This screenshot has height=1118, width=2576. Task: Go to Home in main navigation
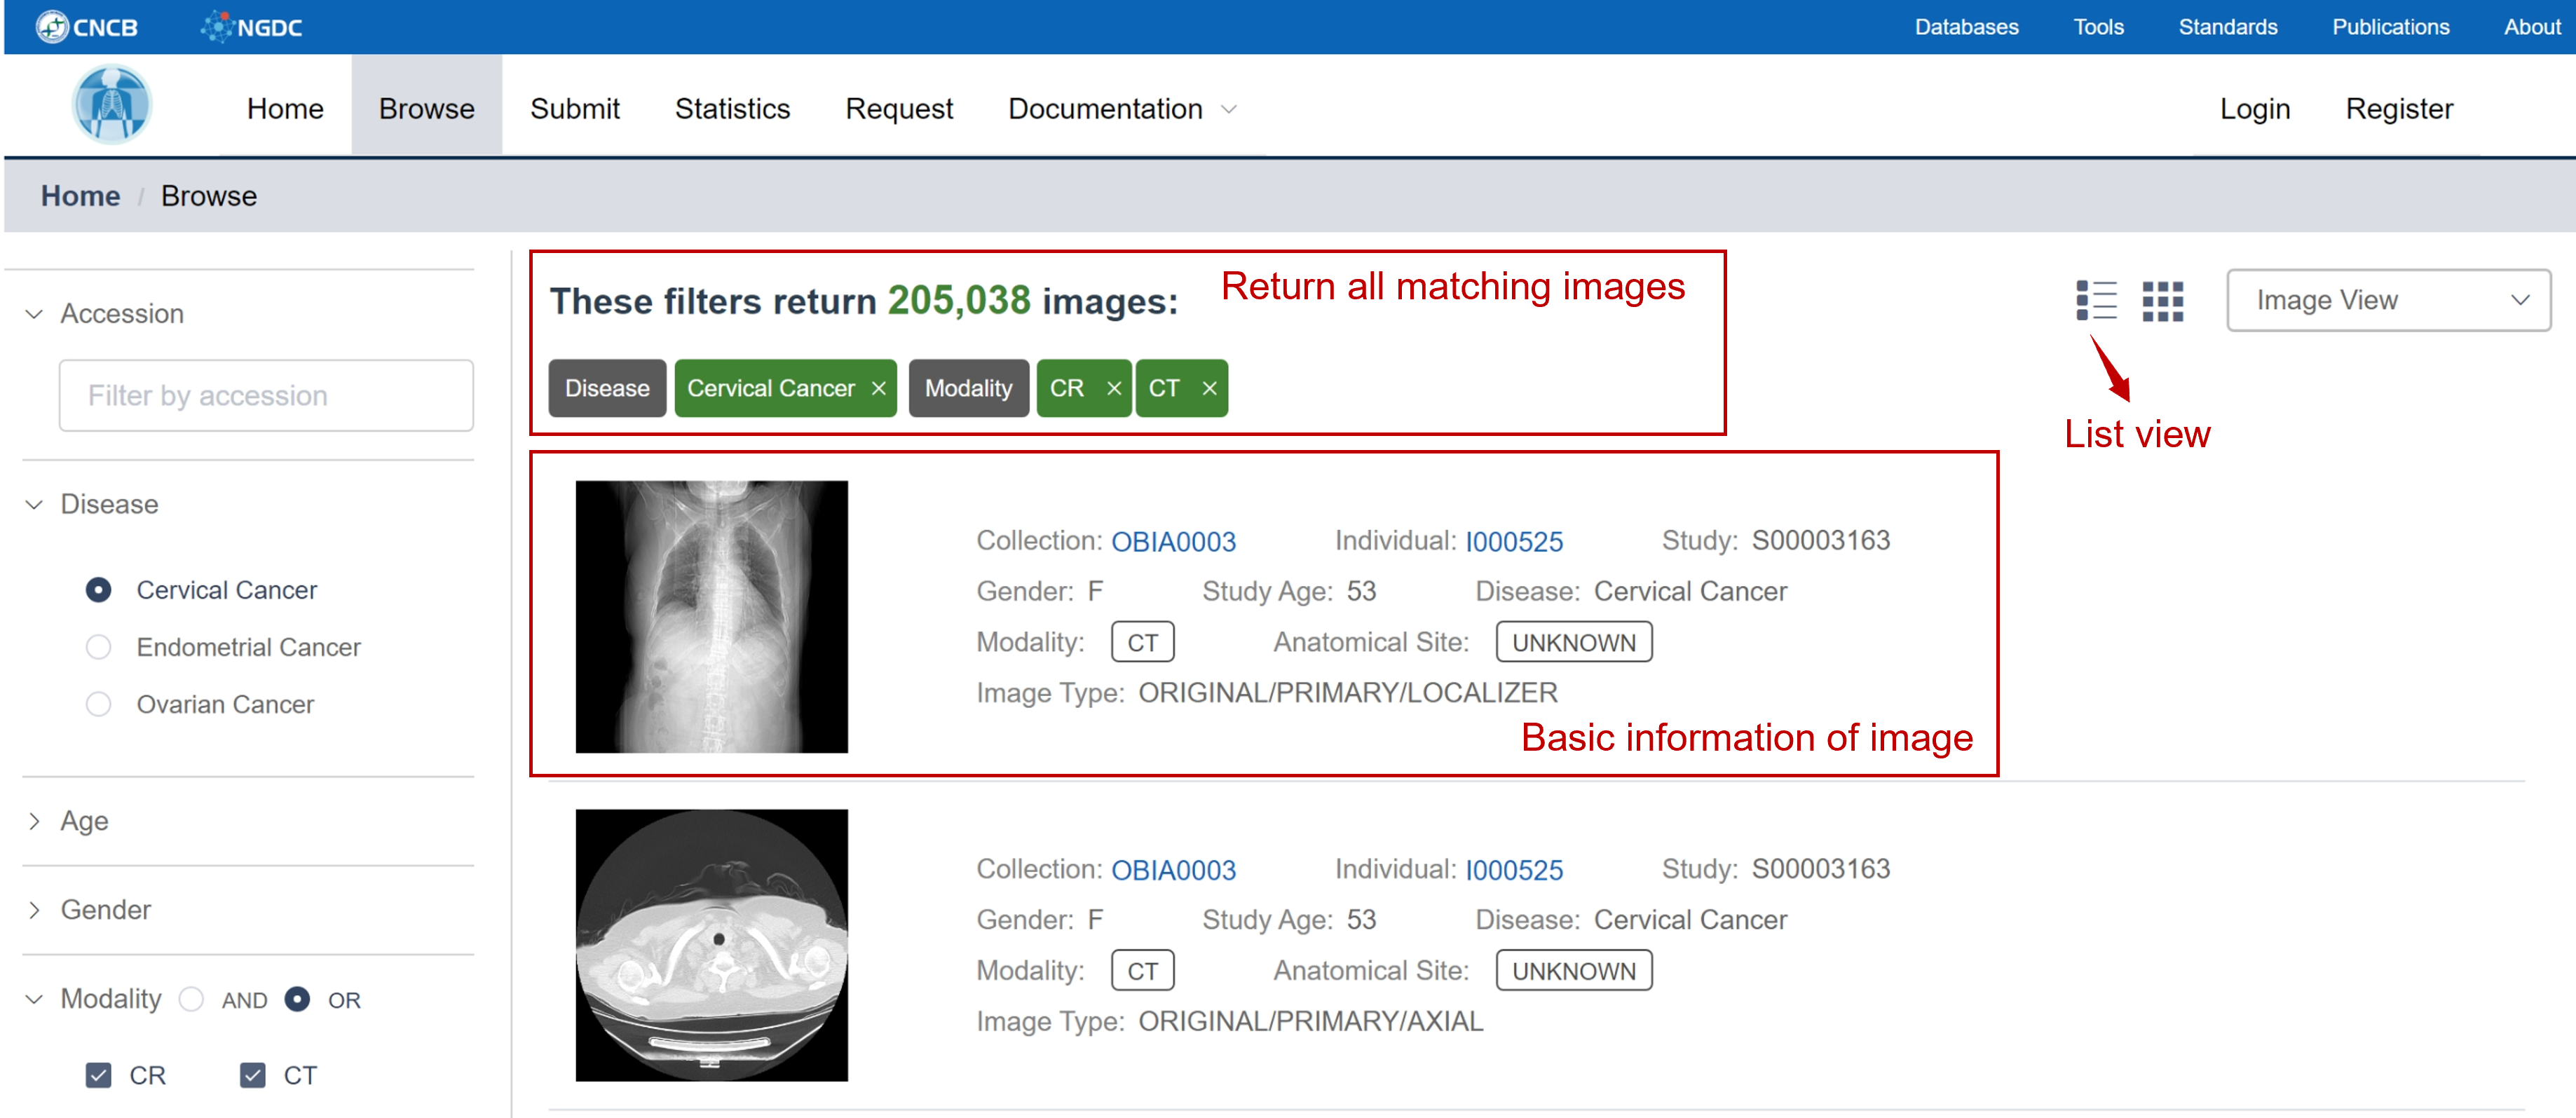(285, 108)
